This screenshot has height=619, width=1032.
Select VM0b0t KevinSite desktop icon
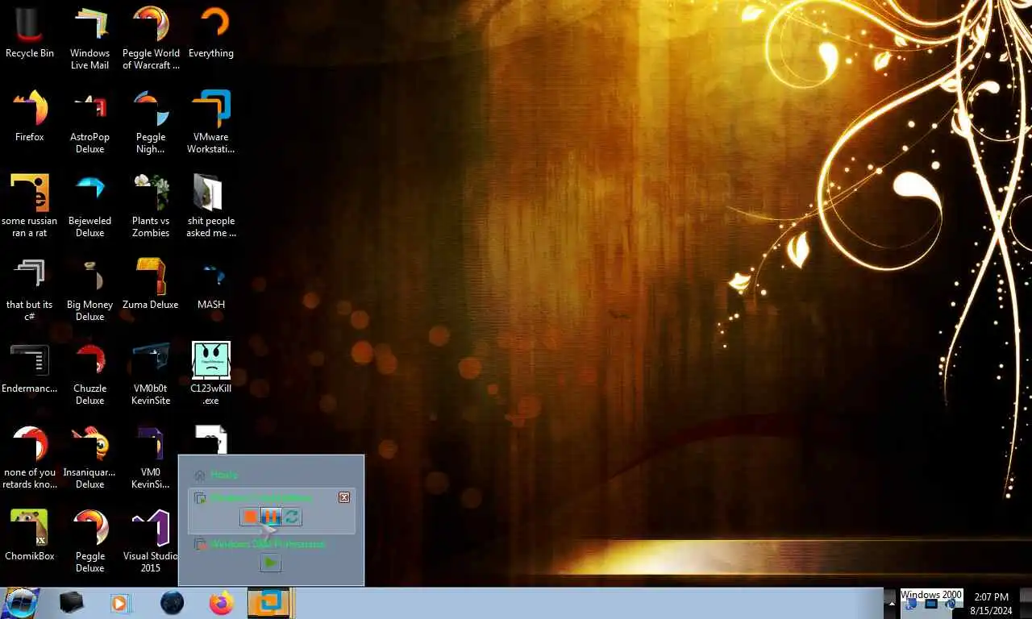[x=151, y=374]
